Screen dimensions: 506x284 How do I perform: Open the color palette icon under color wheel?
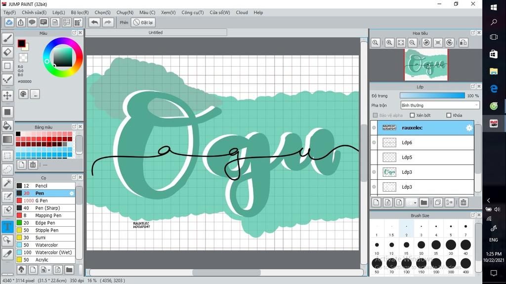[x=24, y=94]
